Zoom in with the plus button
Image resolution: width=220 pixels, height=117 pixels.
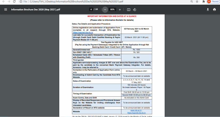pyautogui.click(x=120, y=10)
